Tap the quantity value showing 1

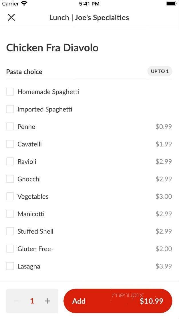click(32, 301)
